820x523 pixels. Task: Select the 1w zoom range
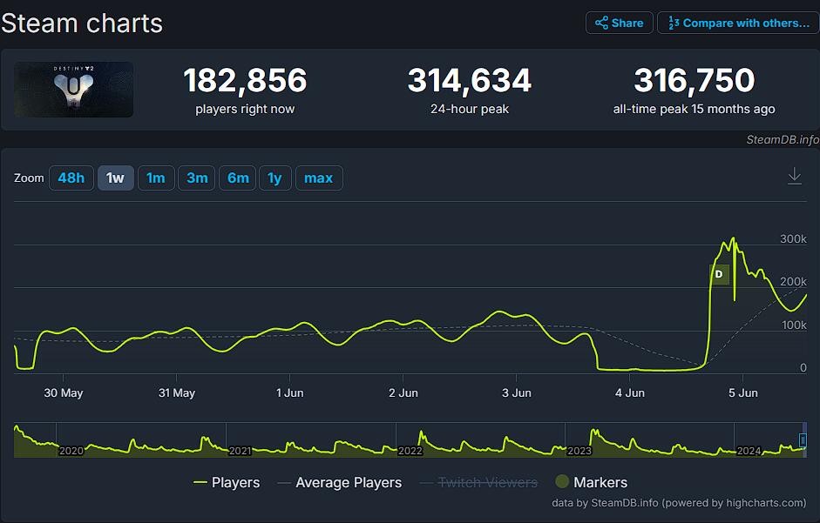click(x=115, y=178)
